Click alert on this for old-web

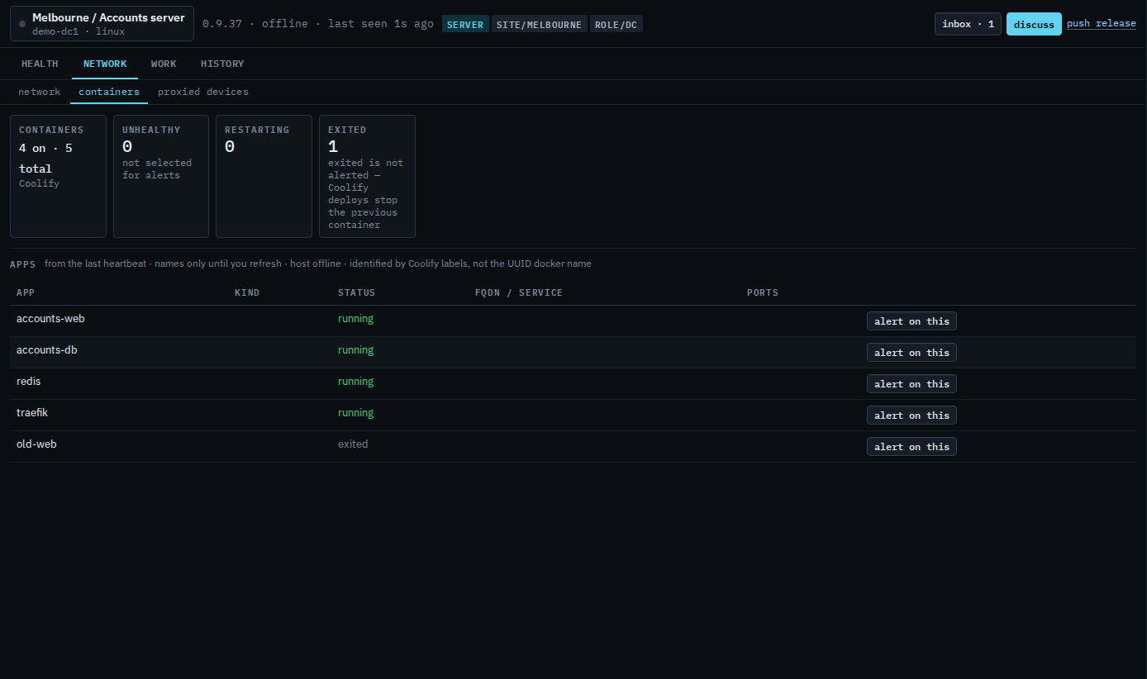pos(911,447)
